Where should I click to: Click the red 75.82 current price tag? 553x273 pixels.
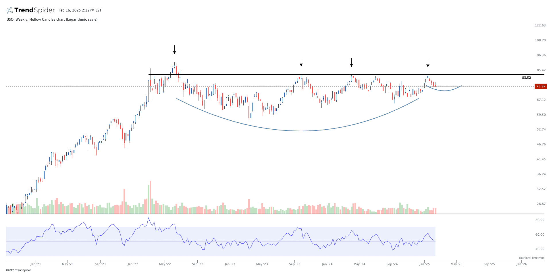541,86
